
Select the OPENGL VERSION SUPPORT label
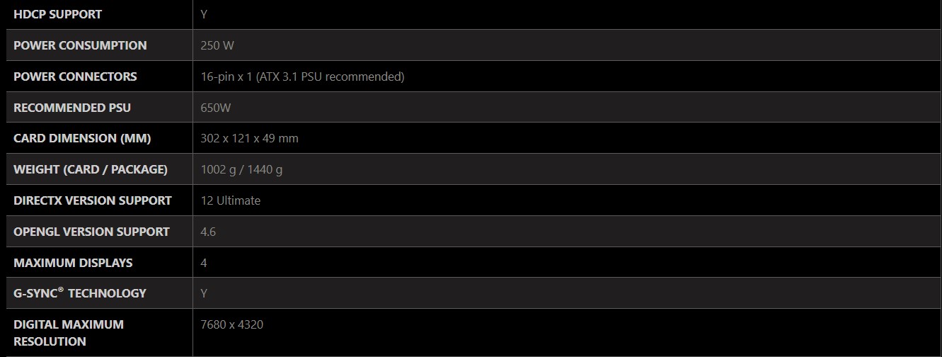(x=91, y=232)
